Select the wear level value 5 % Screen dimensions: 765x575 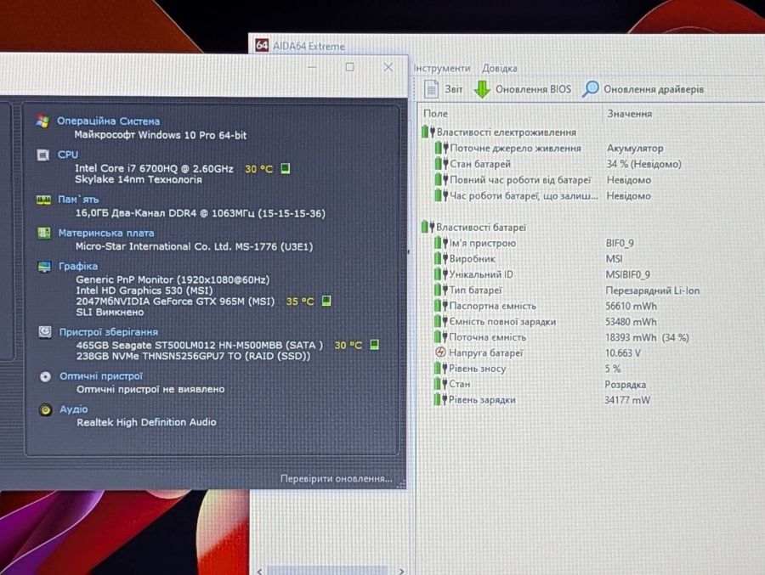[x=613, y=369]
